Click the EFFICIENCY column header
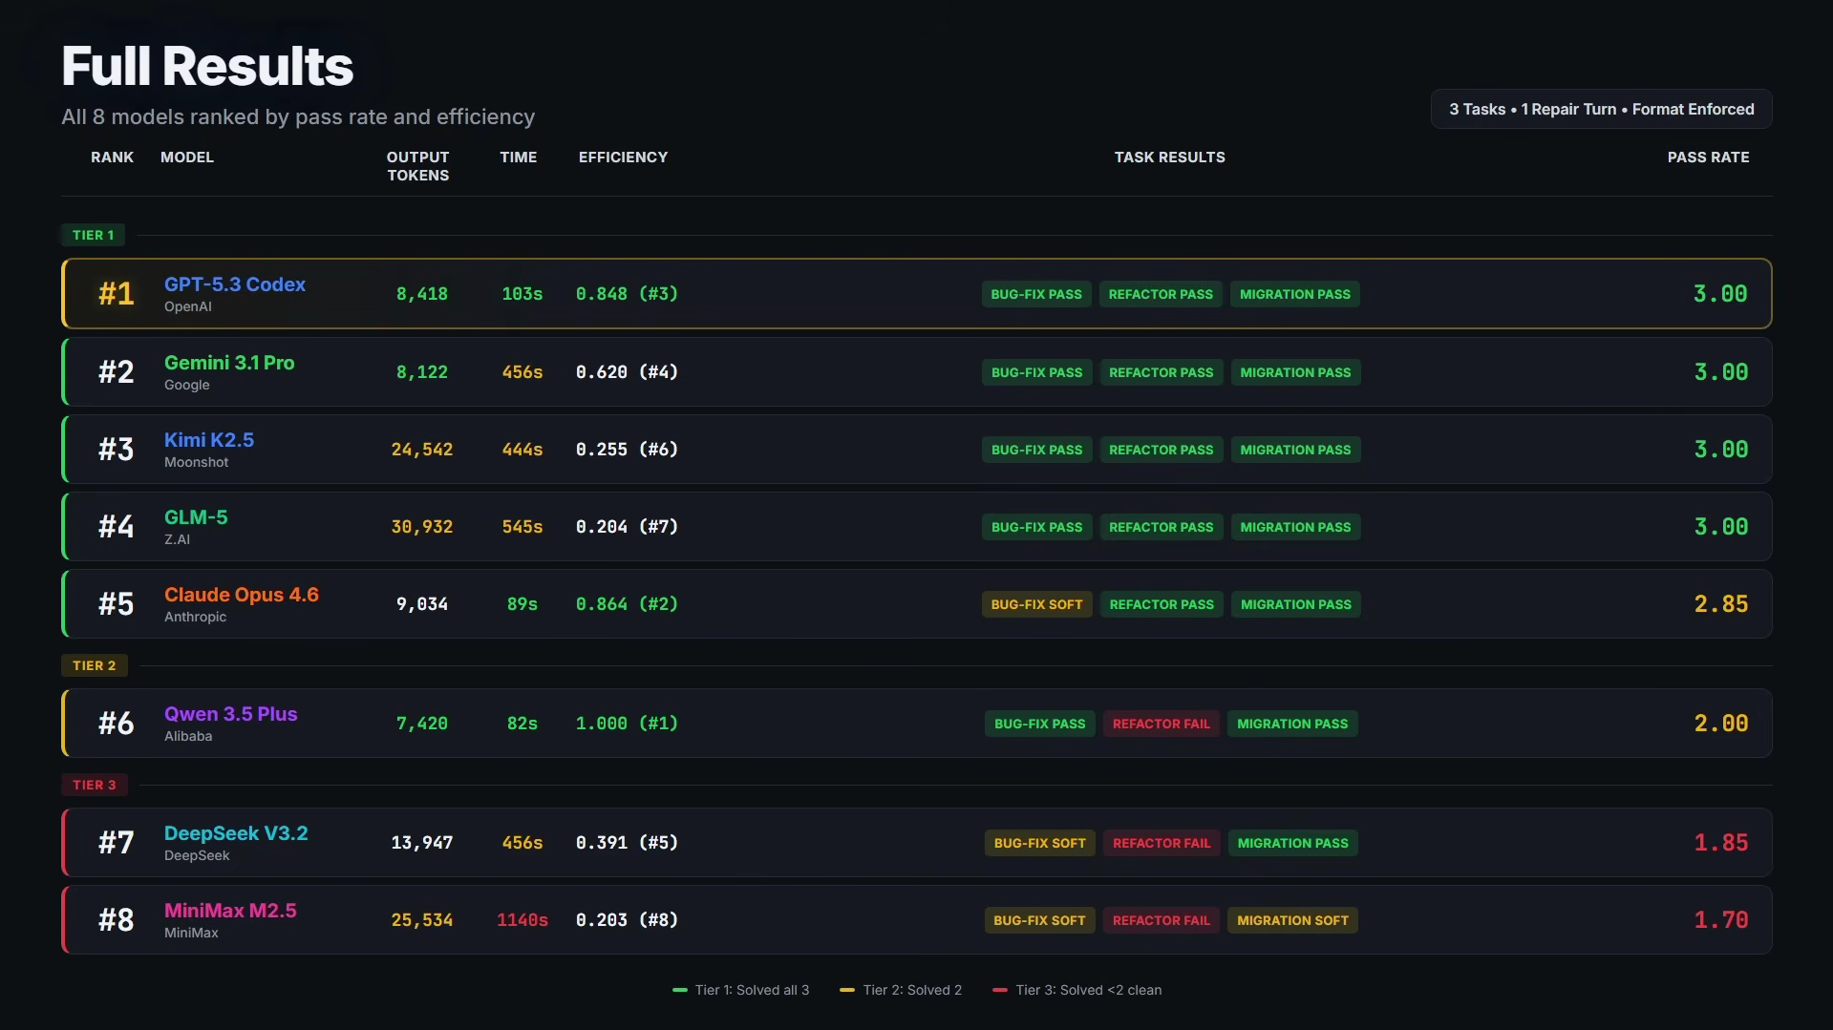The image size is (1833, 1030). click(x=623, y=158)
